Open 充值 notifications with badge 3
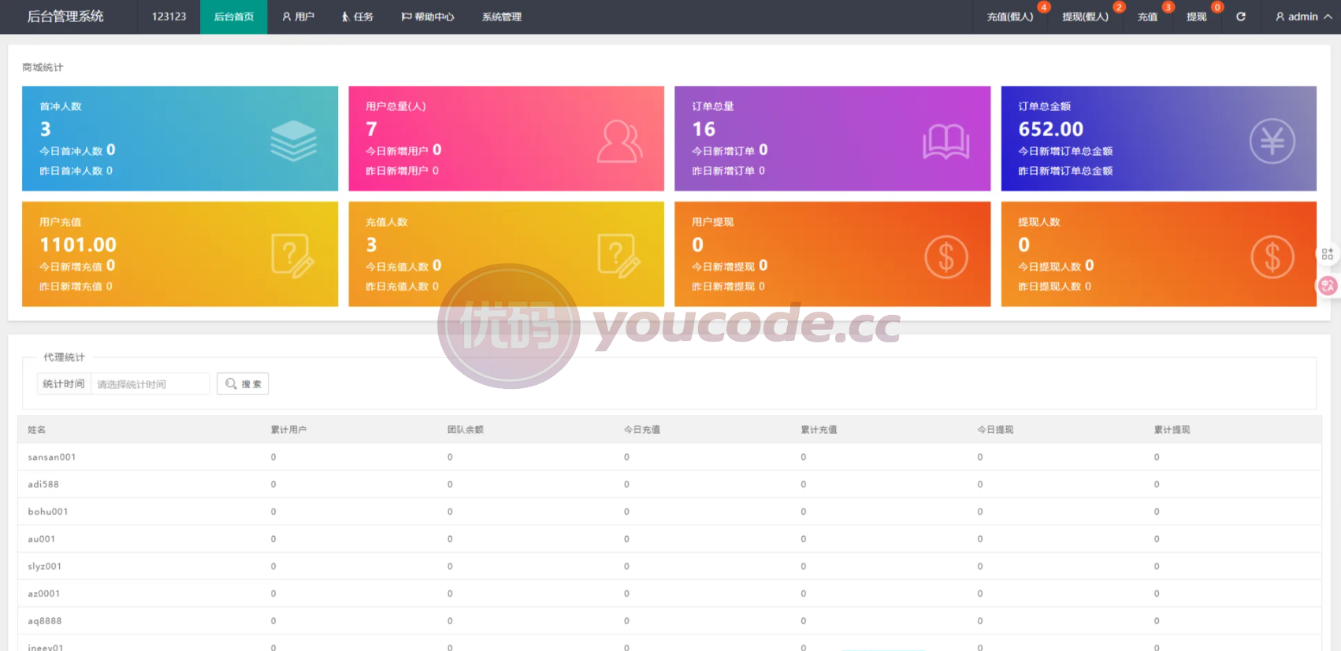The width and height of the screenshot is (1341, 651). tap(1147, 17)
